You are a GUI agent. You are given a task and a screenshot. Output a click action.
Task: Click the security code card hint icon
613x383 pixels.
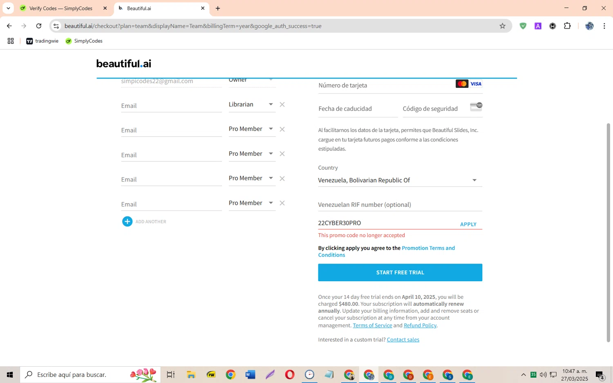click(x=476, y=107)
